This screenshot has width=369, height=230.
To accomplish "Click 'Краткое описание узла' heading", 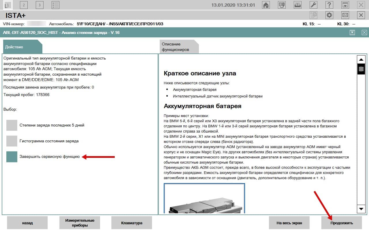I will (x=200, y=73).
